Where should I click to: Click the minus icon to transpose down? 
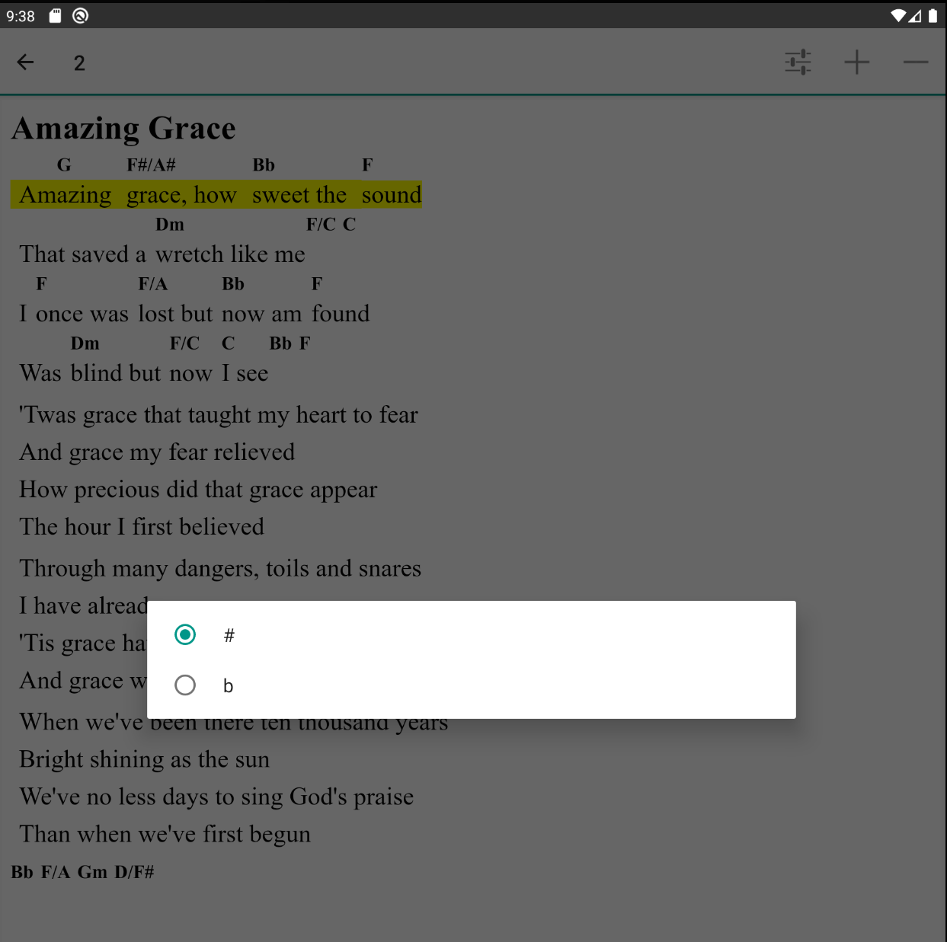915,62
